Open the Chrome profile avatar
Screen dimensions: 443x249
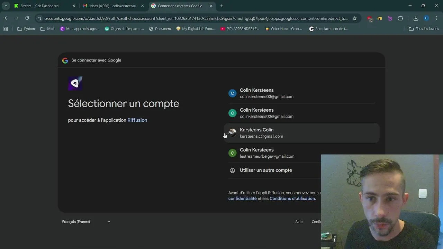426,18
